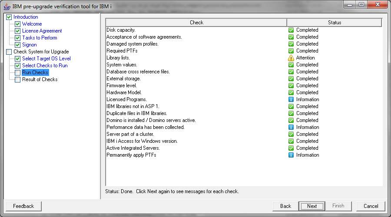Click the Status column header

point(334,23)
